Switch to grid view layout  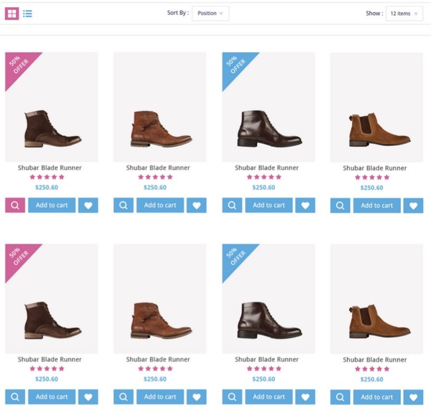pos(12,14)
